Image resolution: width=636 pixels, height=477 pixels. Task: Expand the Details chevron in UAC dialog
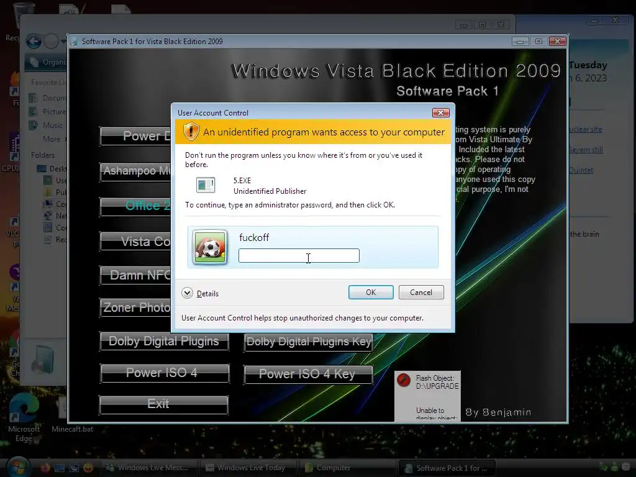tap(187, 293)
